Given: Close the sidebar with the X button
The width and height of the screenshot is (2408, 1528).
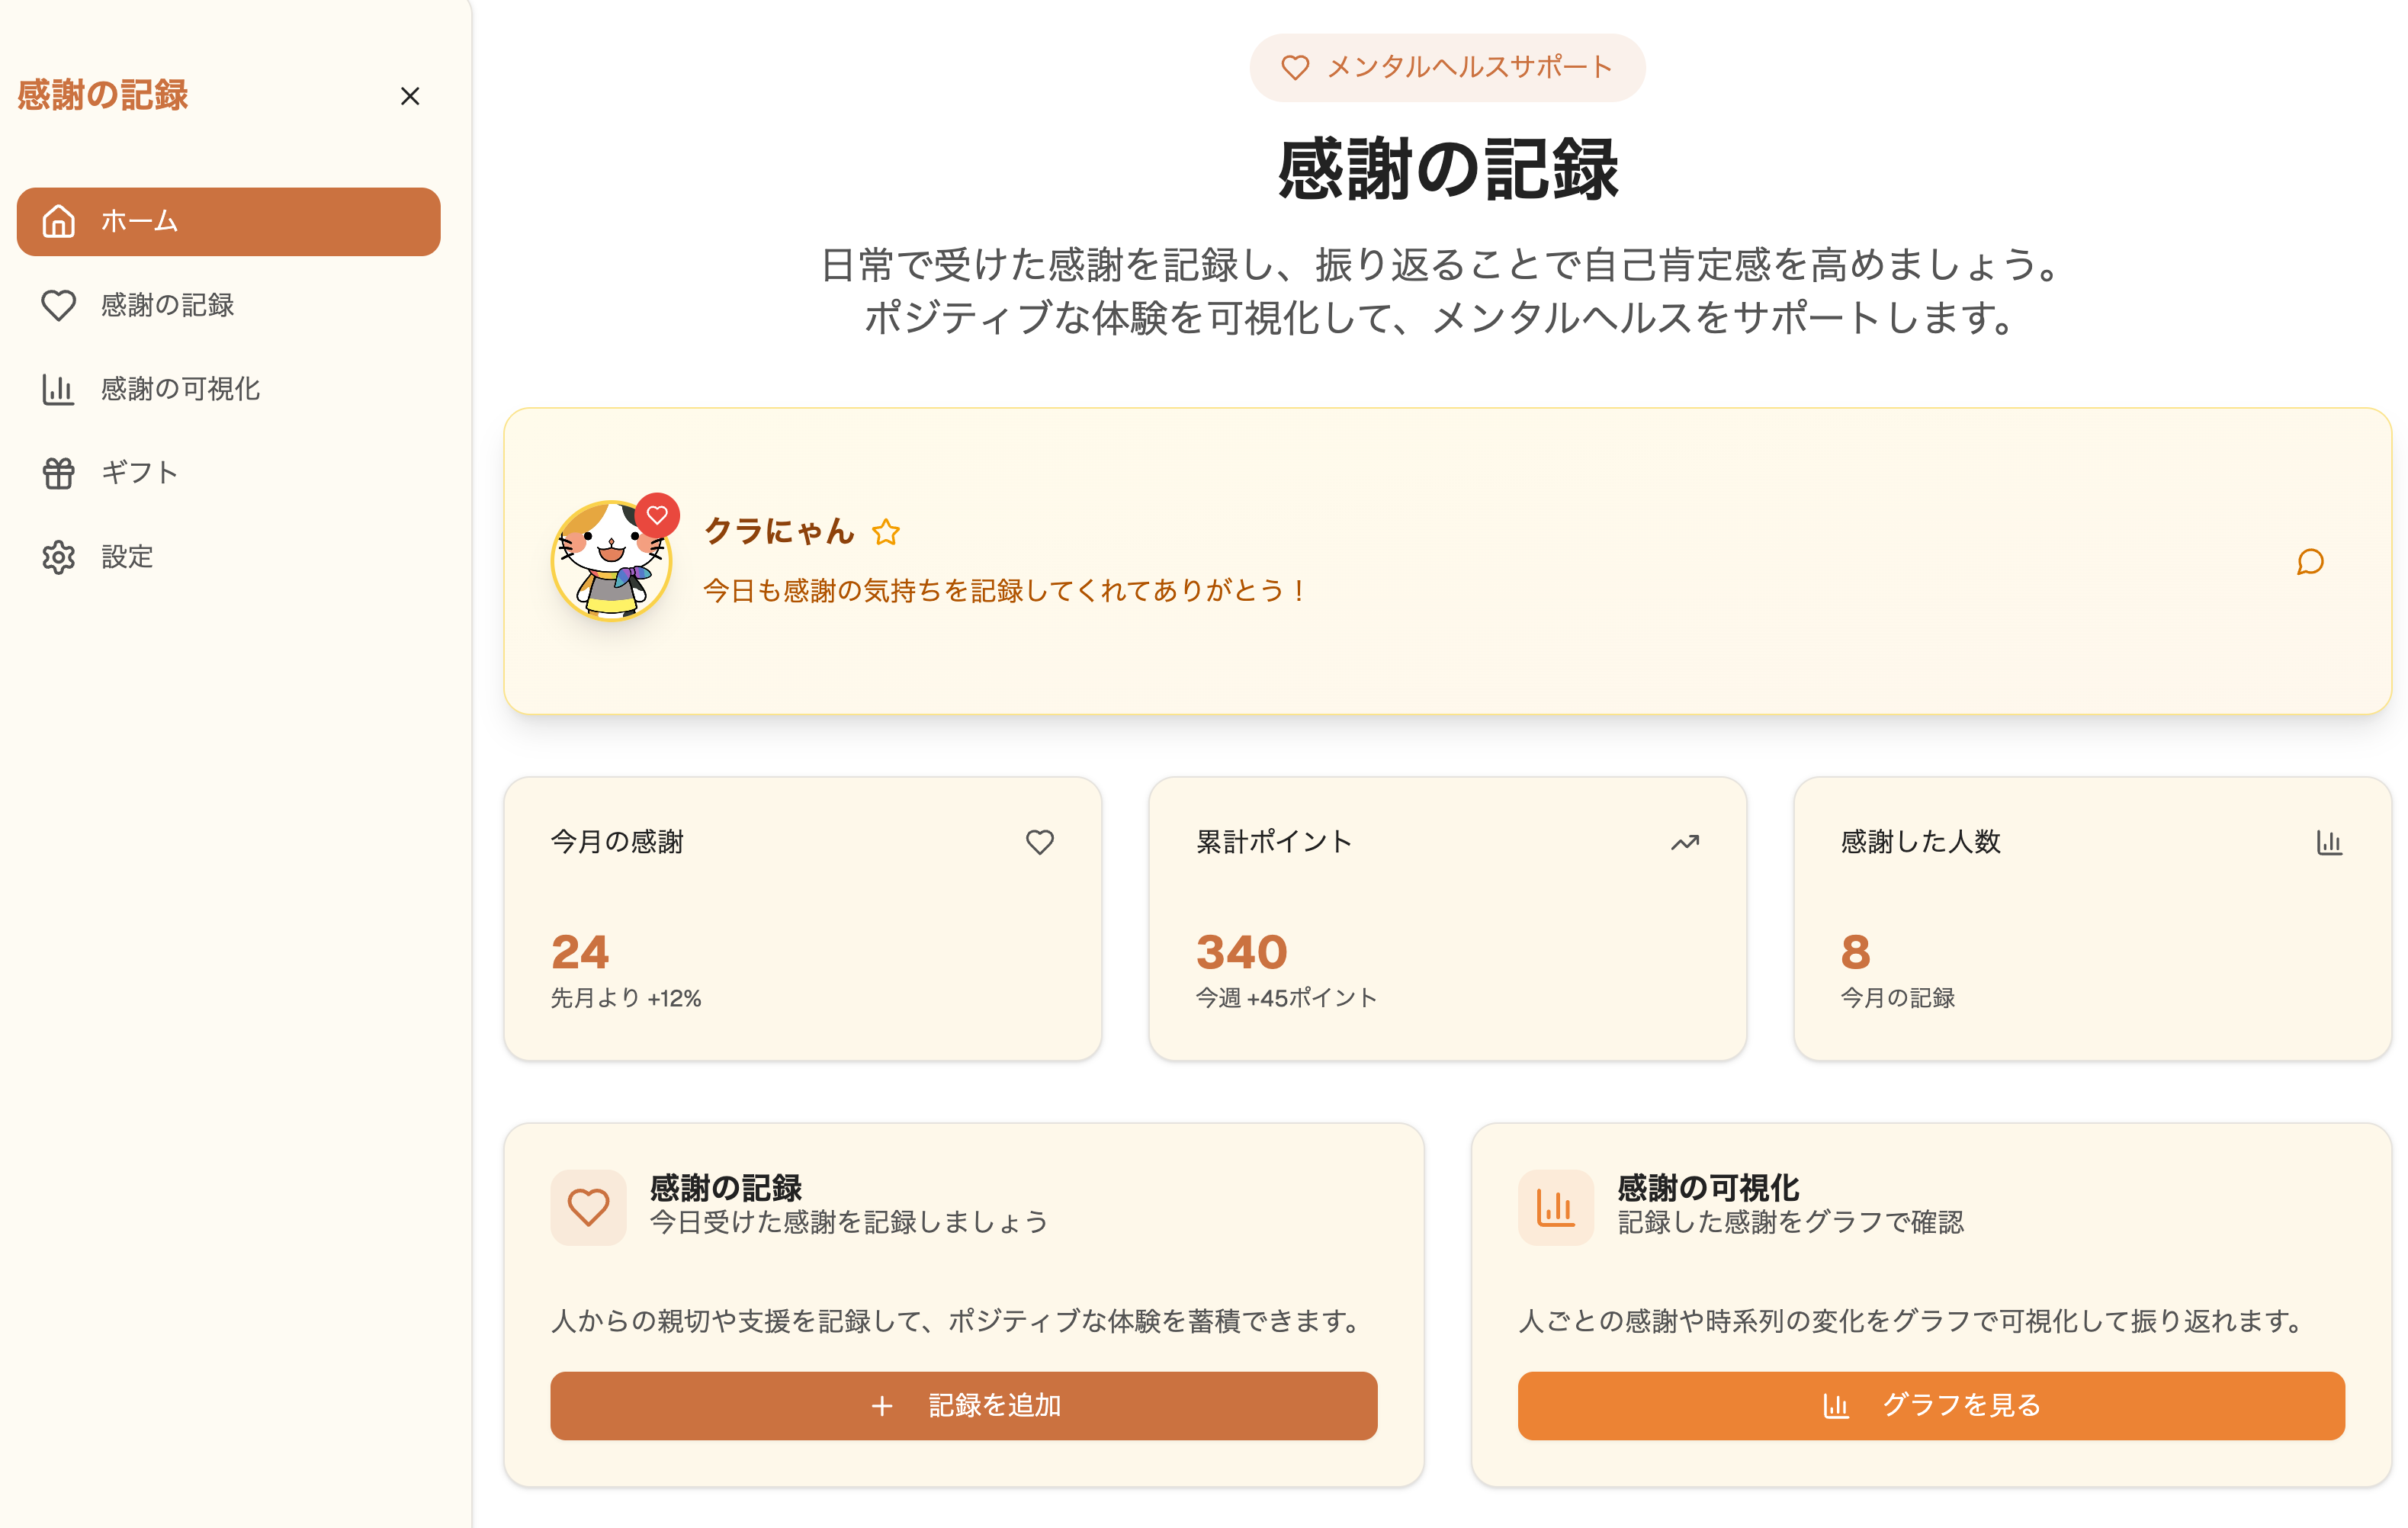Looking at the screenshot, I should (410, 96).
